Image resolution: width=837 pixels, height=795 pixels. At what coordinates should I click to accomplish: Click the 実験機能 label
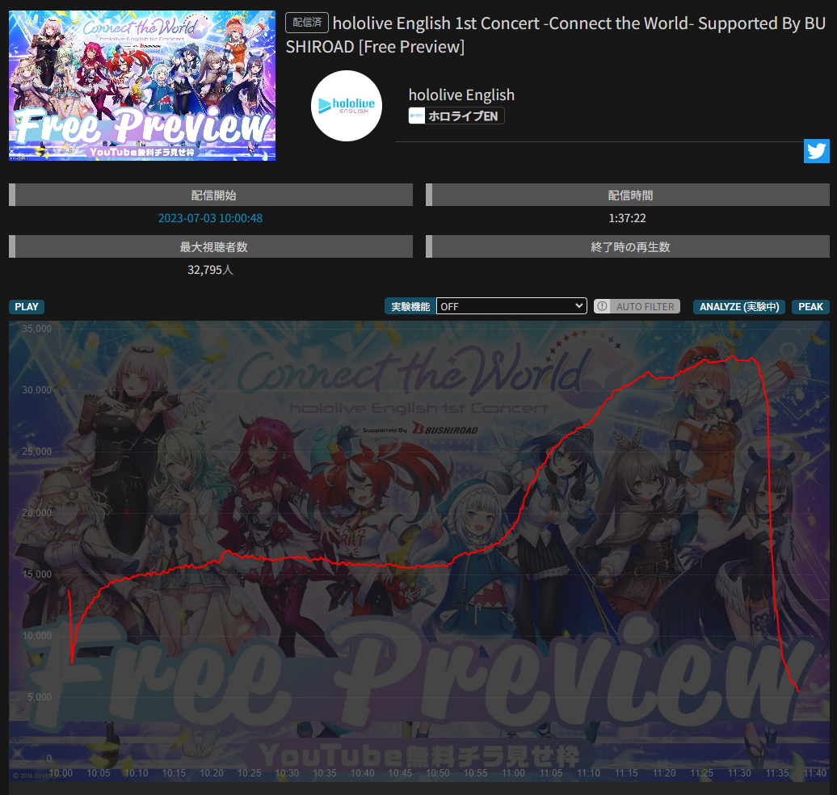point(410,306)
